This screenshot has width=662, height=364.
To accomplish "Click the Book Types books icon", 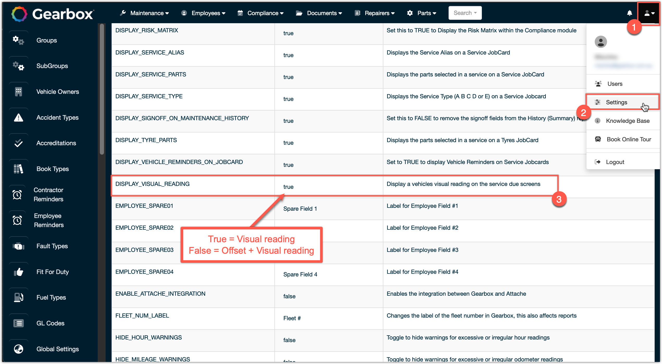I will tap(18, 169).
